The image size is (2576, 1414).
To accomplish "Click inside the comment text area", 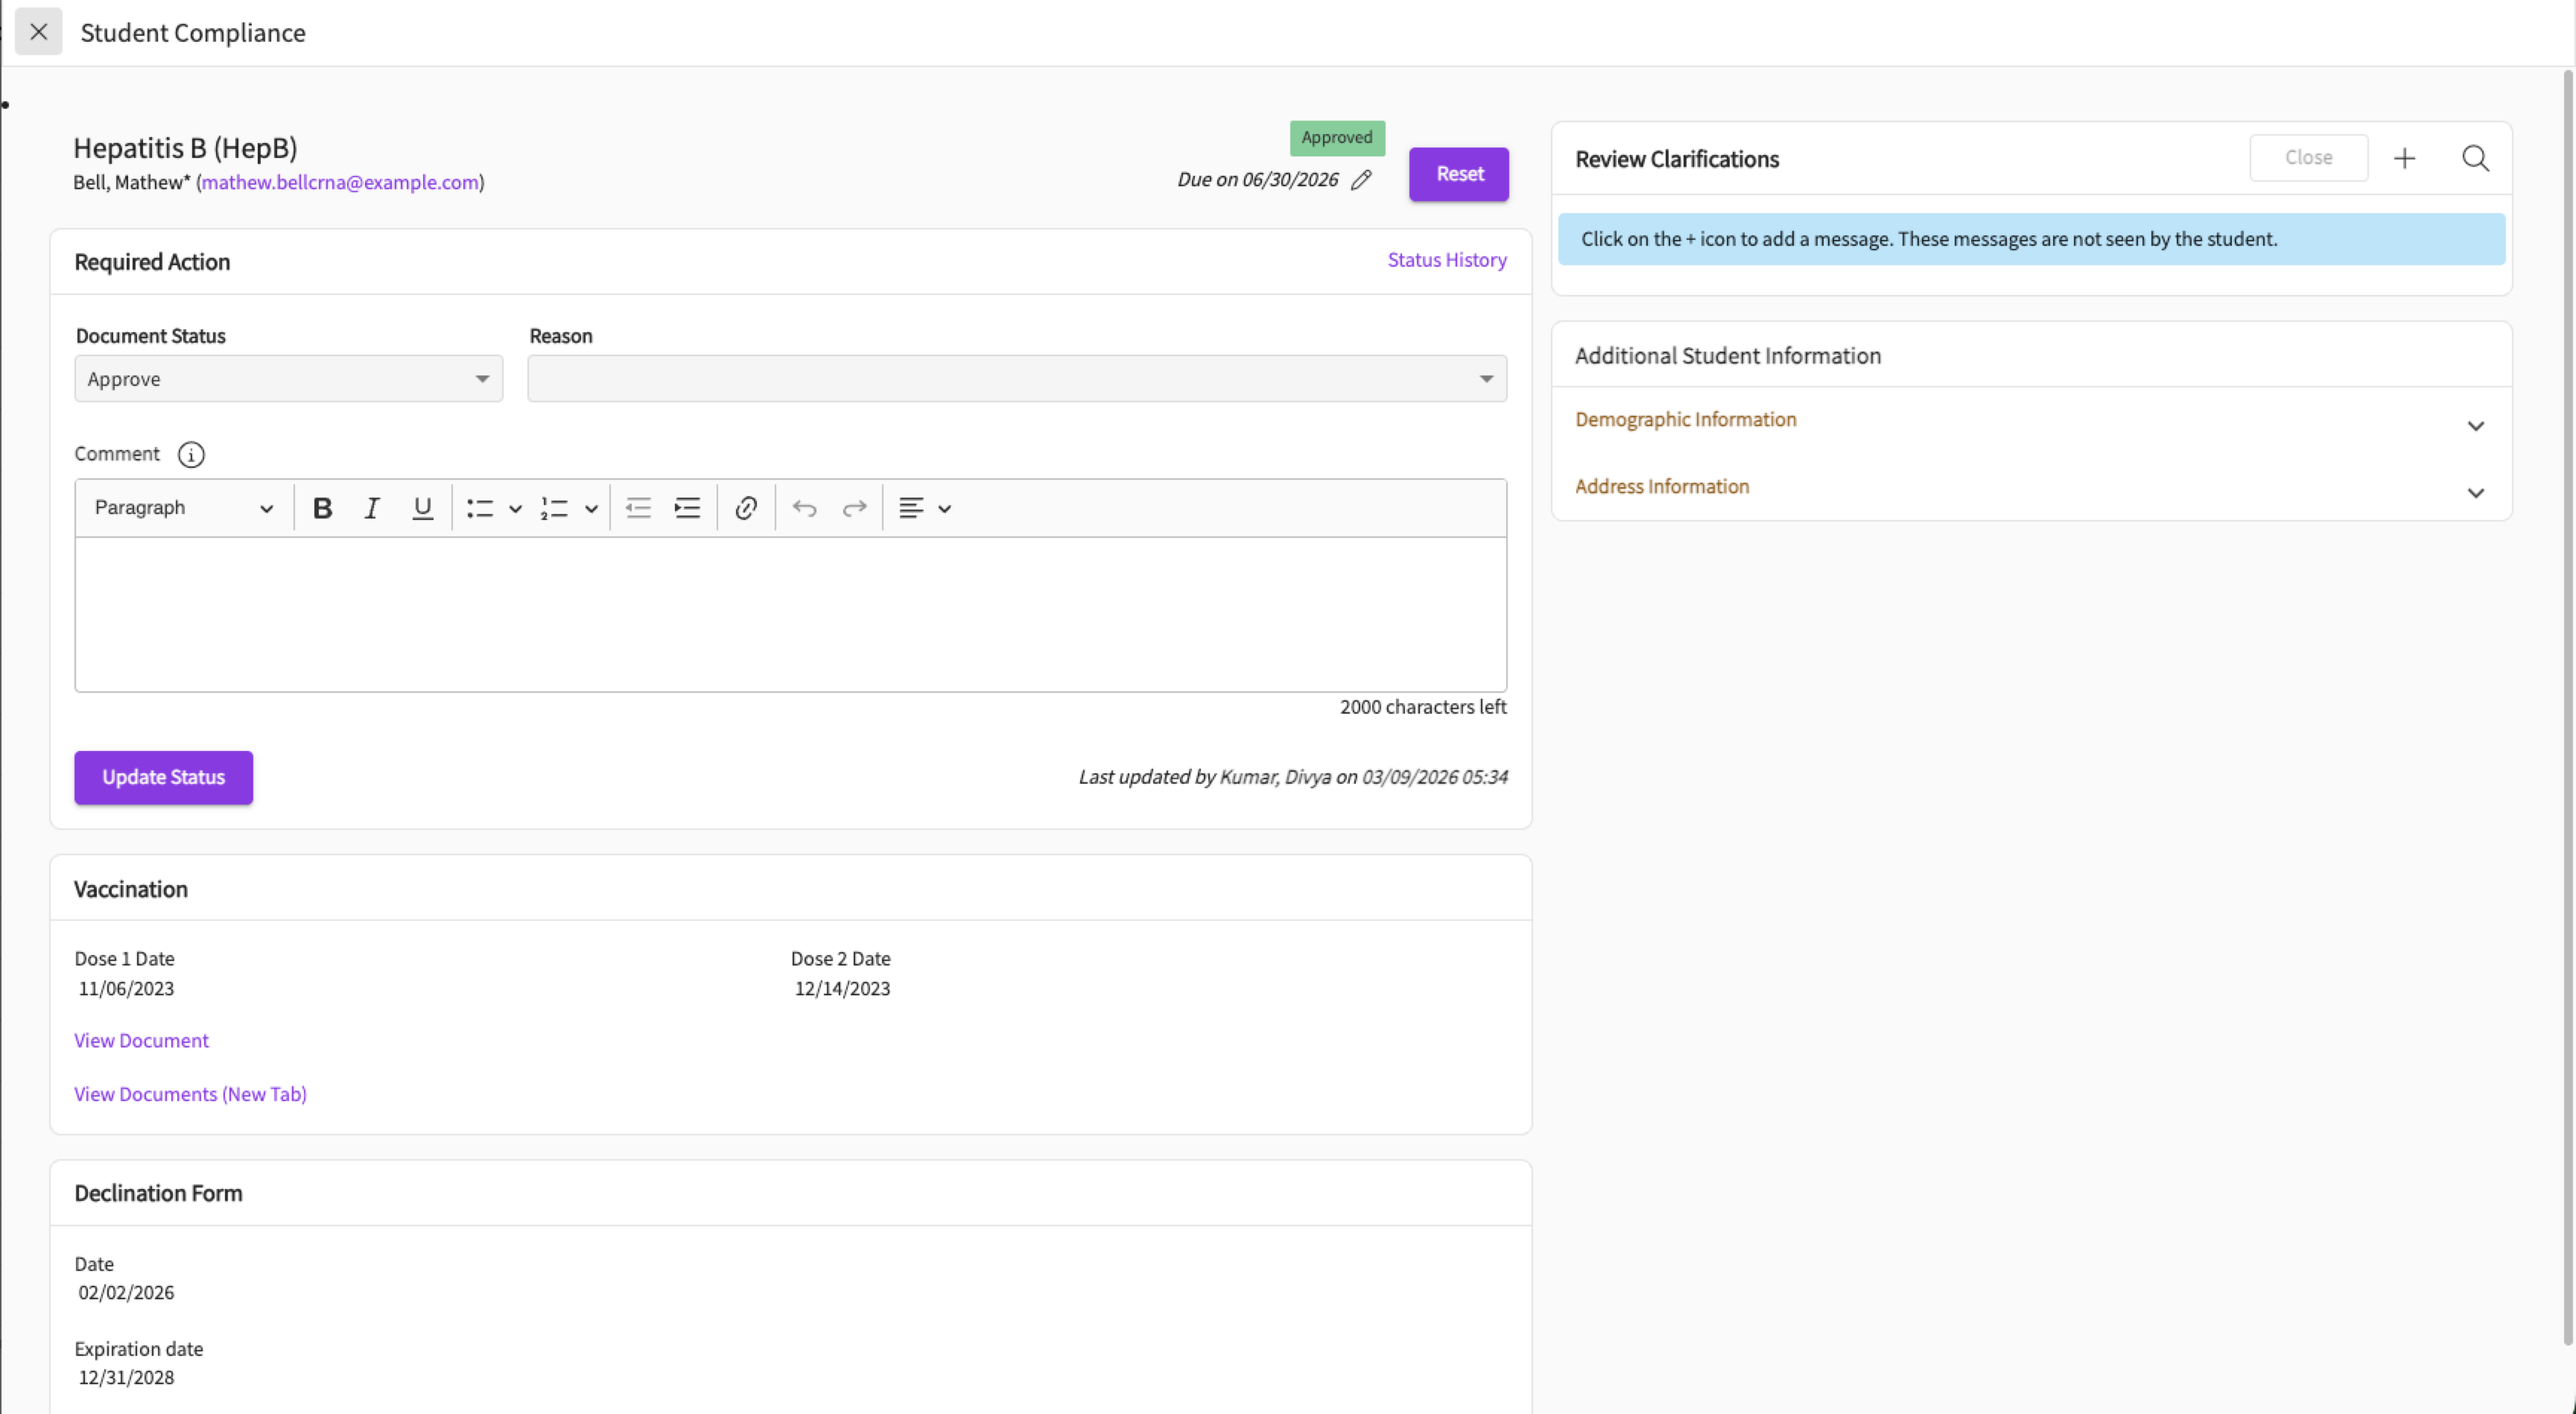I will 790,614.
